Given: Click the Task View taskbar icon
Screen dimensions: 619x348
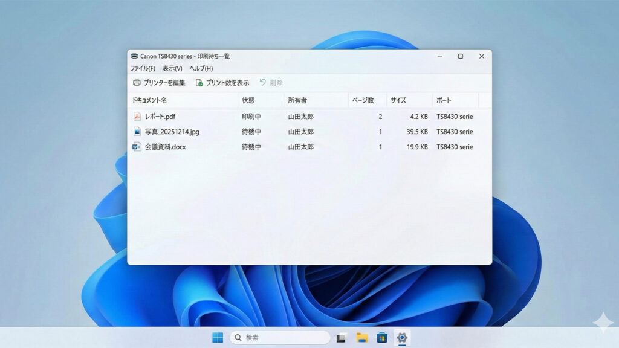Looking at the screenshot, I should coord(342,338).
